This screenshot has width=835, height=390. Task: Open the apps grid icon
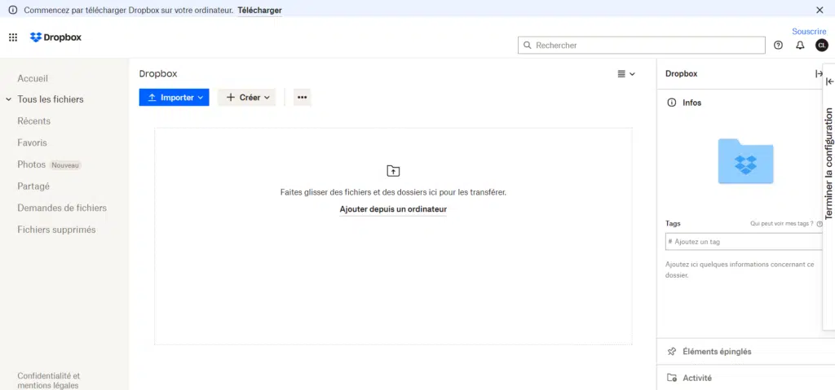tap(13, 37)
